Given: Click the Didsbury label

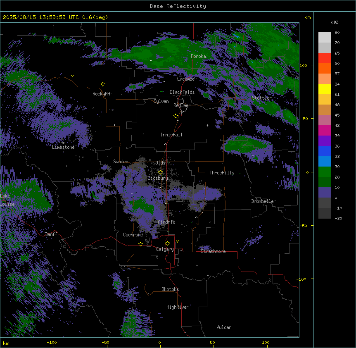Looking at the screenshot, I should click(158, 178).
